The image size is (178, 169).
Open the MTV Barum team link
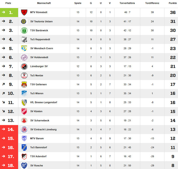tap(37, 138)
